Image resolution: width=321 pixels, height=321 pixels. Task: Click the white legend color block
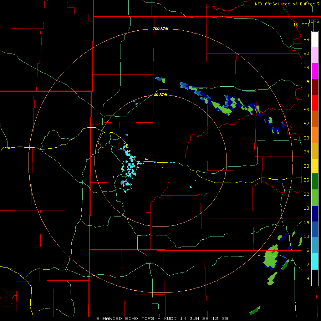pyautogui.click(x=315, y=39)
